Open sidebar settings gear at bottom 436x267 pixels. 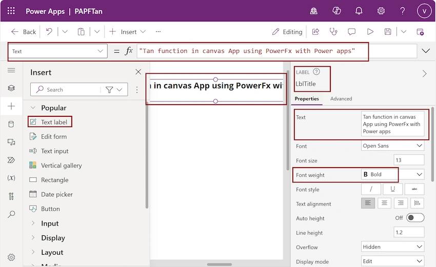[11, 257]
